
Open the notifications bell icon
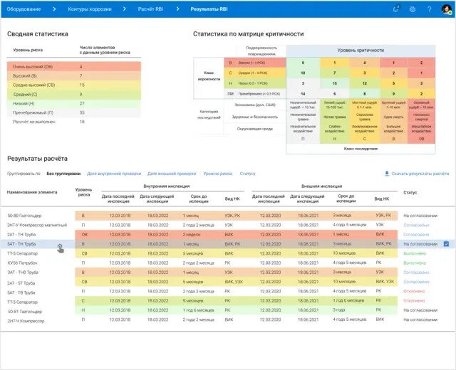click(396, 9)
